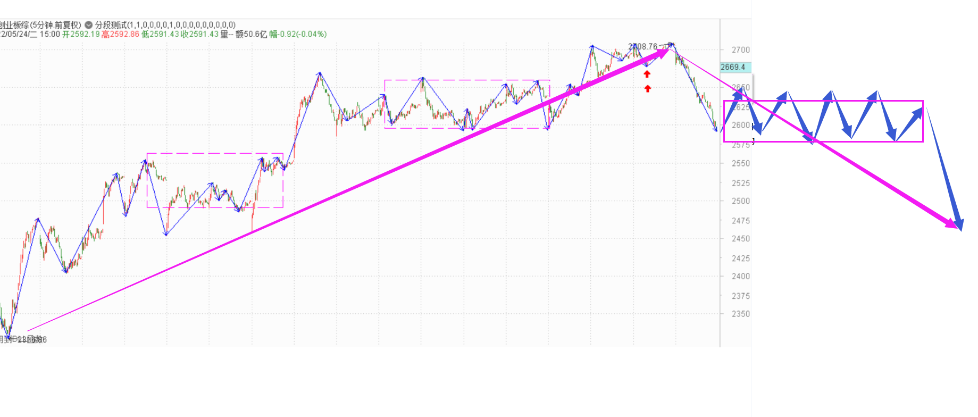Open the dropdown arrow beside 分段测试 indicator

[89, 25]
